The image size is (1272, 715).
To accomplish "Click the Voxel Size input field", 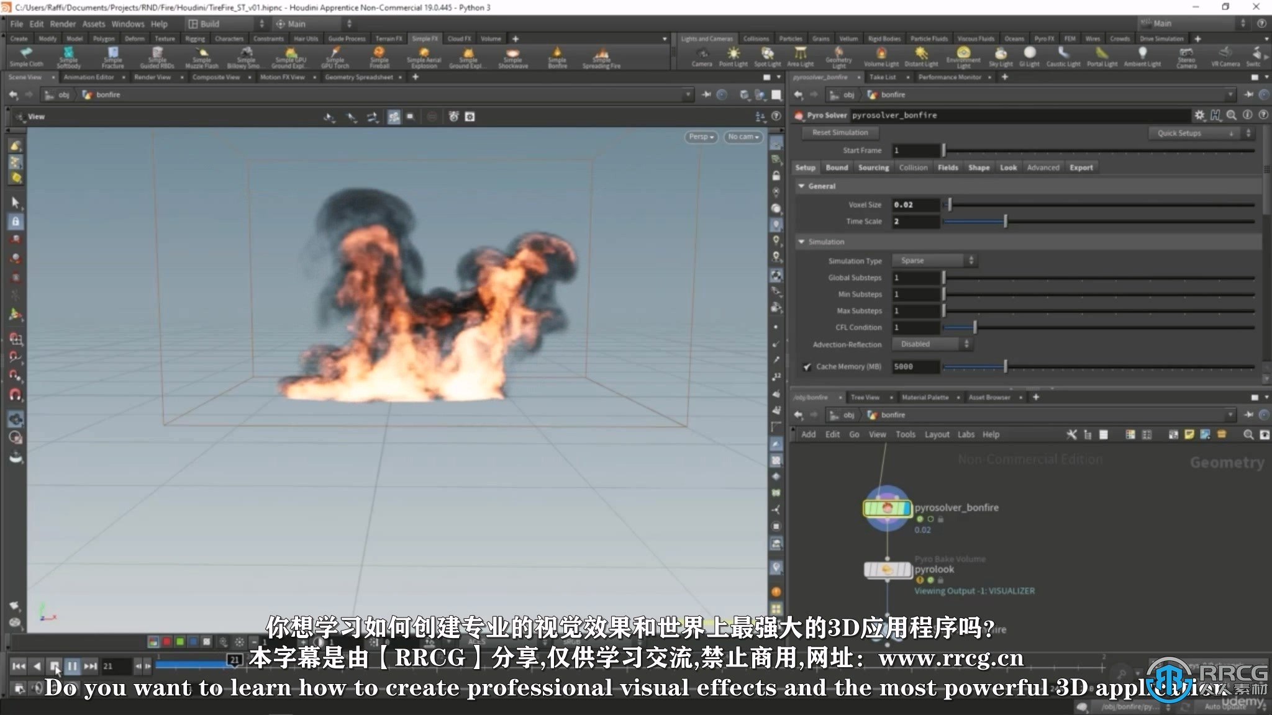I will coord(915,205).
